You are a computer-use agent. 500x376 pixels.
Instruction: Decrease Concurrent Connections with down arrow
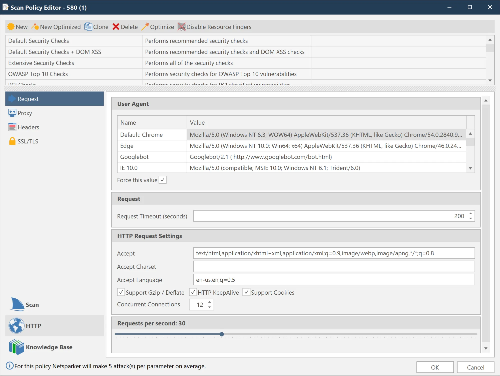[210, 307]
